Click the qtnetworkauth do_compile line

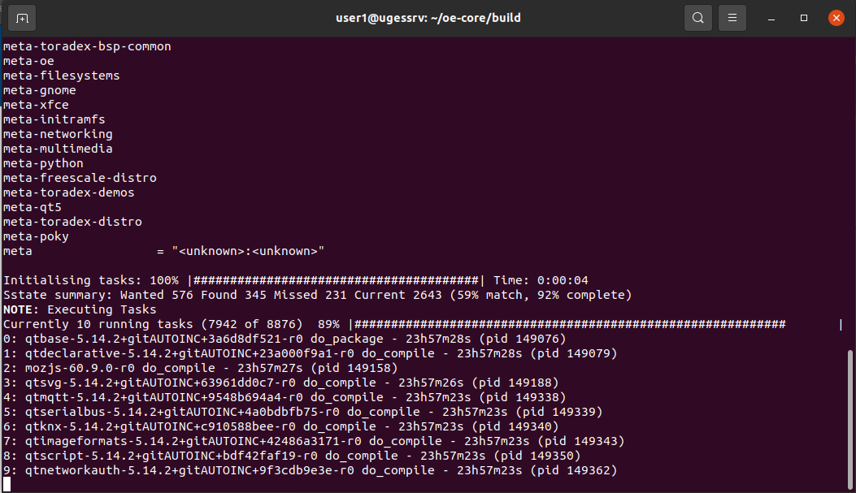[310, 470]
